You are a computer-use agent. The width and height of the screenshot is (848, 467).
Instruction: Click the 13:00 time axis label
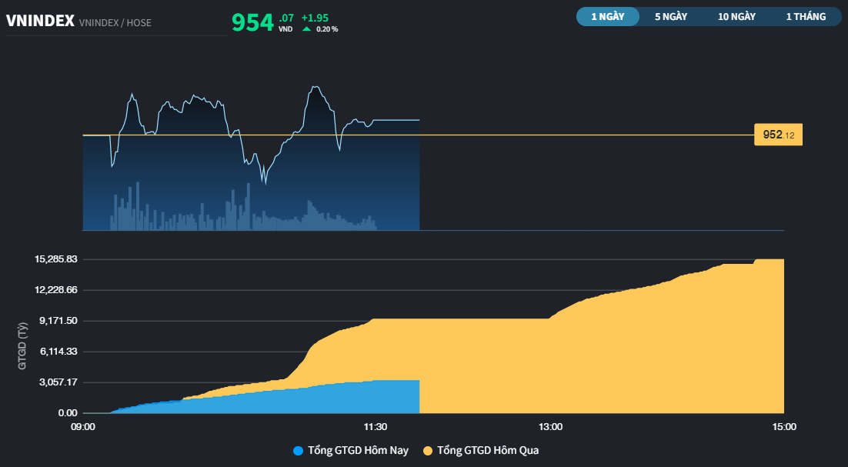click(550, 426)
